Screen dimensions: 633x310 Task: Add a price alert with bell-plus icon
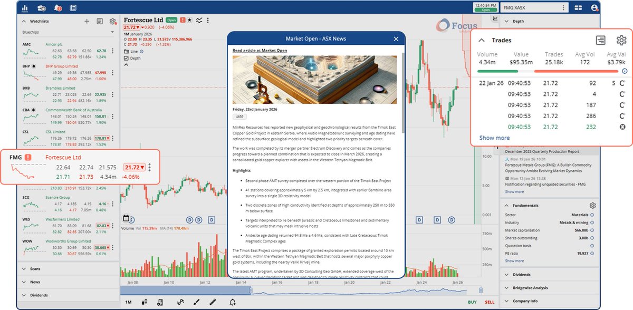(x=233, y=302)
